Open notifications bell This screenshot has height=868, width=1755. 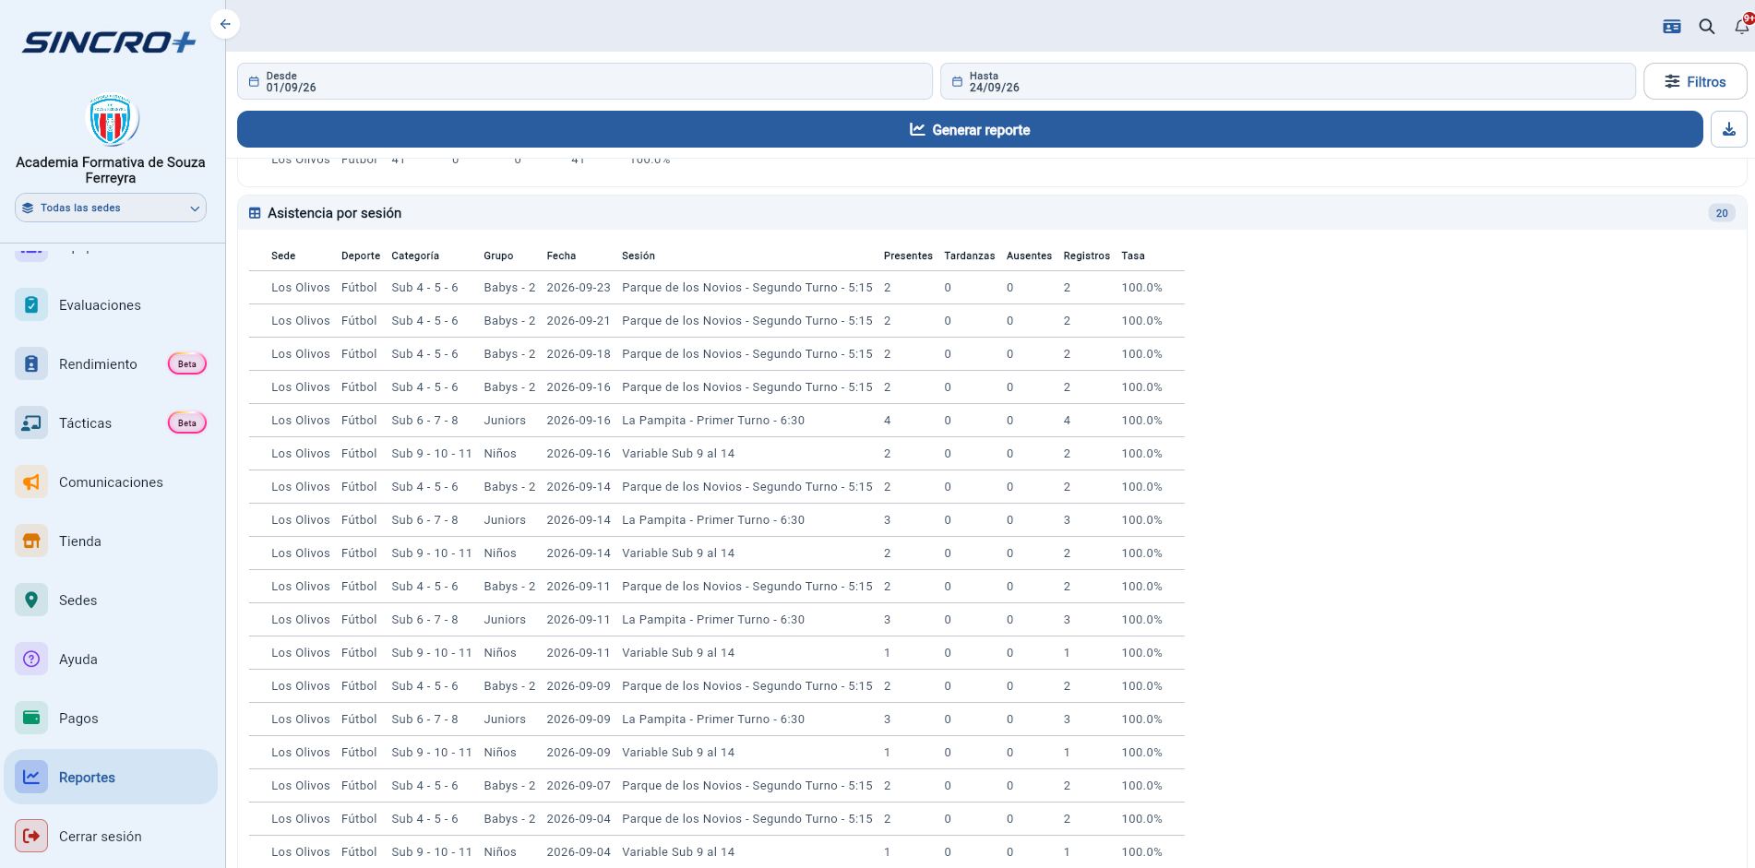(1741, 27)
